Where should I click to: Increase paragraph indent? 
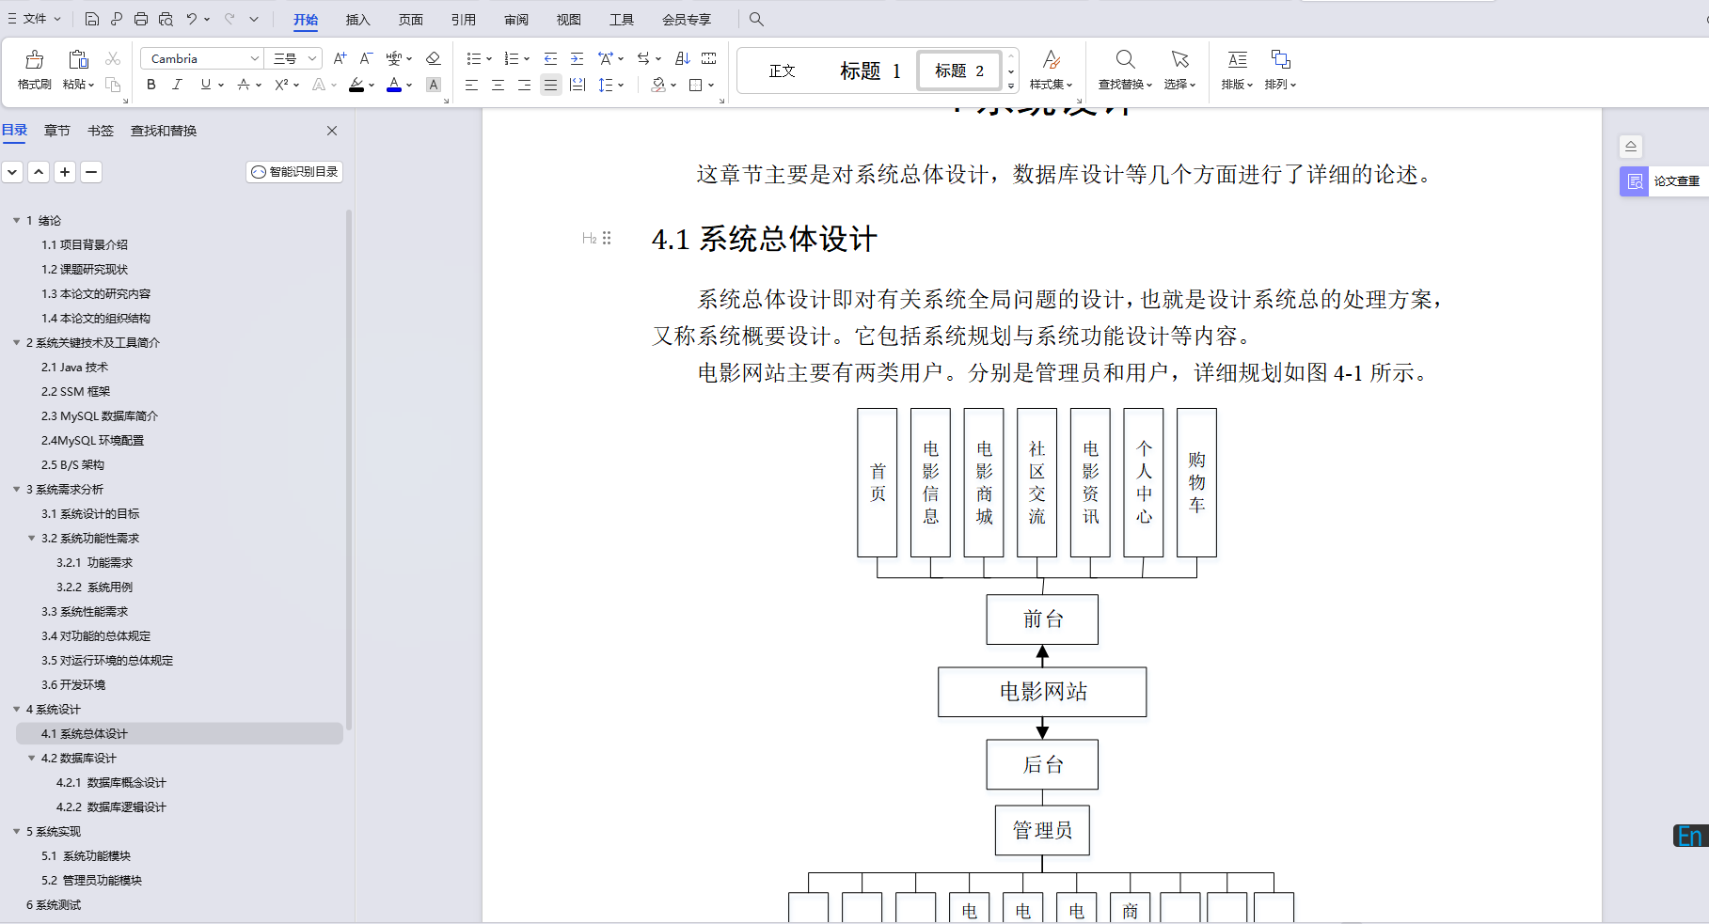[x=577, y=58]
